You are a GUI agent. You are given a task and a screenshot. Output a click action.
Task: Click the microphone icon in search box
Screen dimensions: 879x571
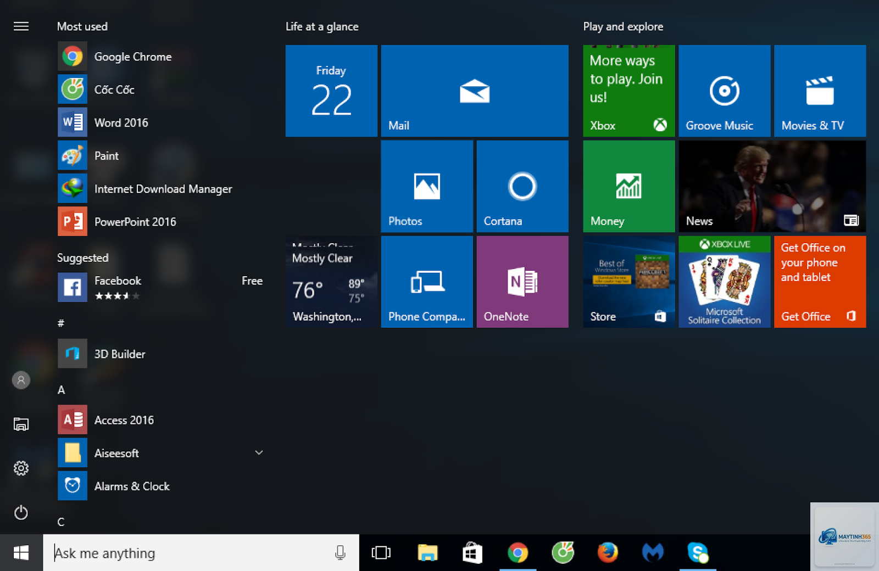point(340,553)
